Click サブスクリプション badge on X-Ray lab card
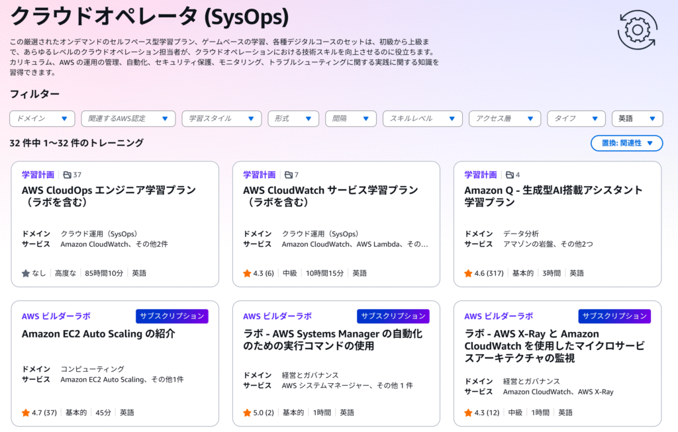This screenshot has height=432, width=678. pos(614,316)
